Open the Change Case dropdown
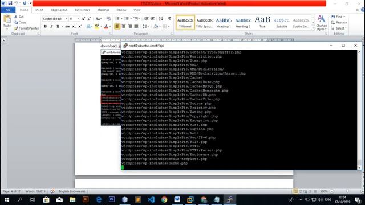This screenshot has width=365, height=205. tap(98, 19)
